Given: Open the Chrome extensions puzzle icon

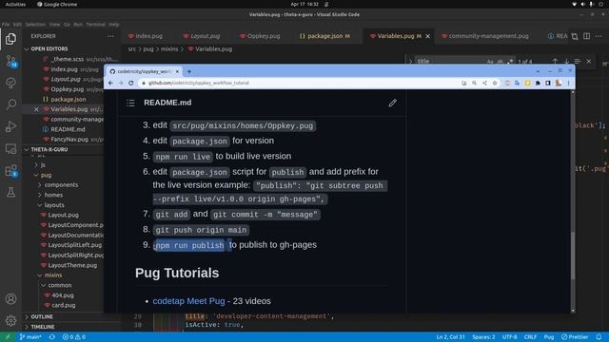Looking at the screenshot, I should pos(538,83).
